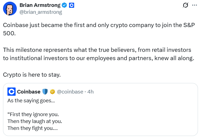Click the Coinbase affiliation badge beside author name
The height and width of the screenshot is (139, 201).
point(71,5)
